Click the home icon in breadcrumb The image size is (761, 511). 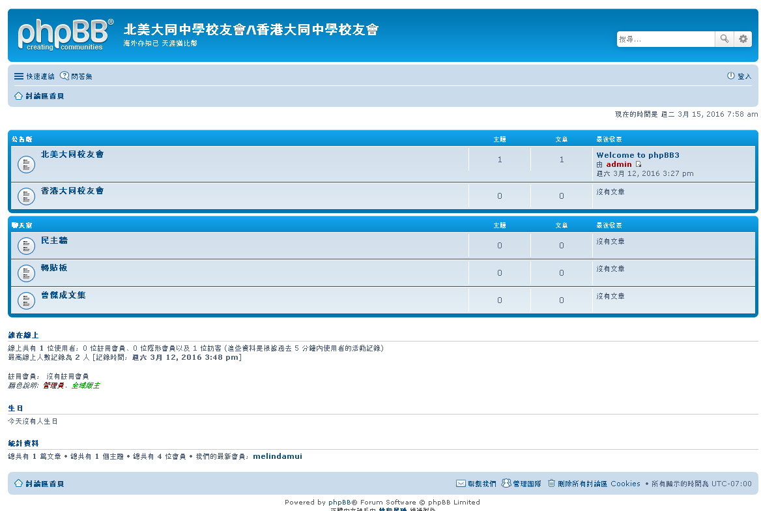click(18, 96)
